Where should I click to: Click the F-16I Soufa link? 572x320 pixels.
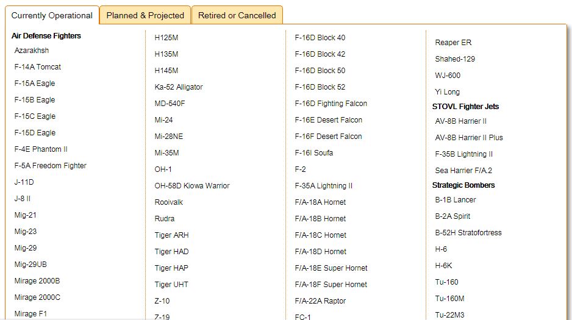click(314, 153)
